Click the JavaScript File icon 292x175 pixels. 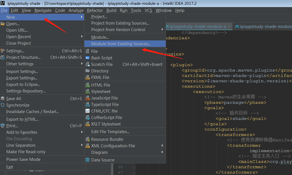(87, 98)
